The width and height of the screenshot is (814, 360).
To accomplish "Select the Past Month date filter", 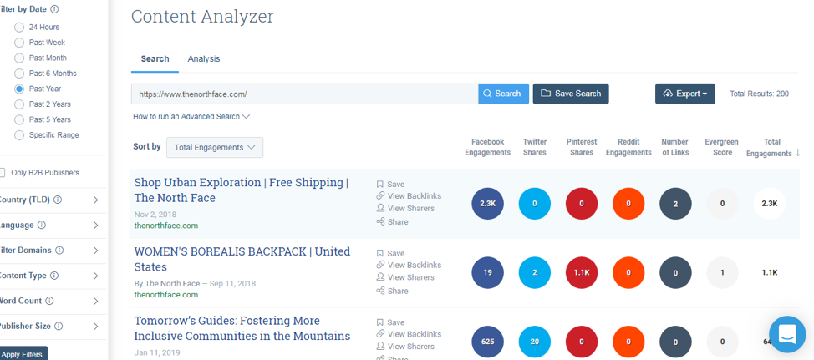I will tap(19, 58).
